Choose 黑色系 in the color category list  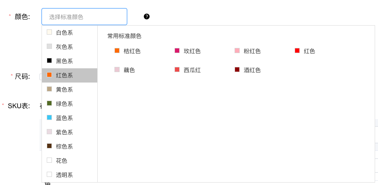point(70,61)
